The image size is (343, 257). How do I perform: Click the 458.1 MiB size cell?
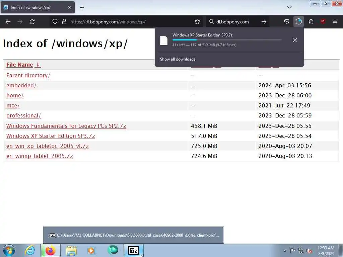204,126
